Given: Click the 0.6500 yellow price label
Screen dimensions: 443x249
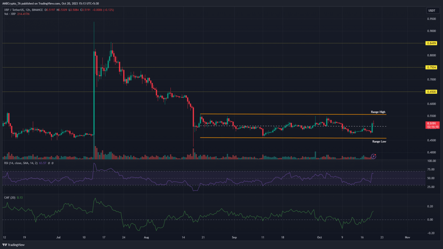Looking at the screenshot, I should [431, 92].
